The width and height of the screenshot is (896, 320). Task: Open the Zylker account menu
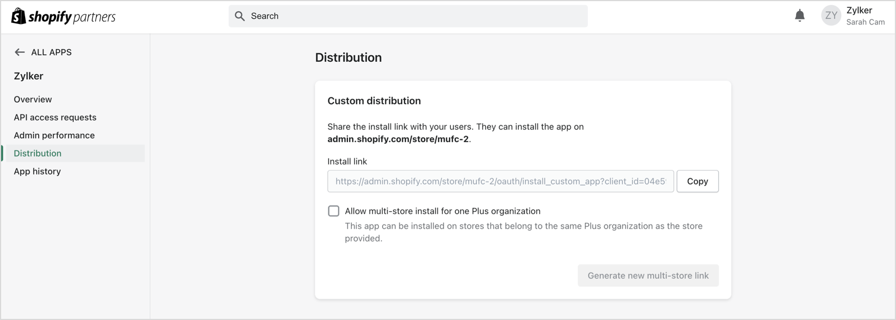pyautogui.click(x=859, y=11)
